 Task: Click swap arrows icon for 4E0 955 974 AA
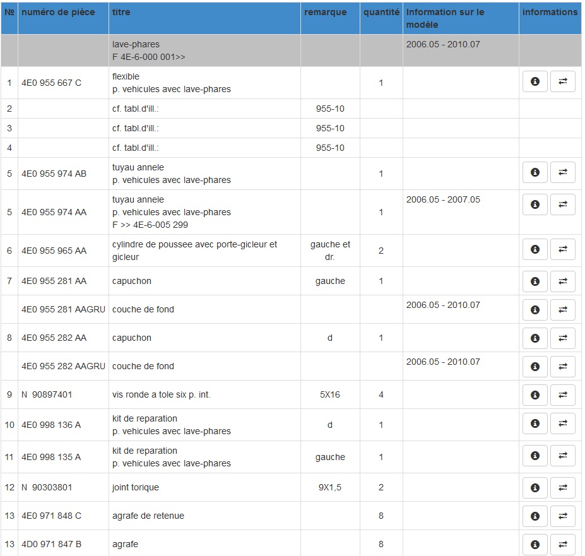coord(563,204)
